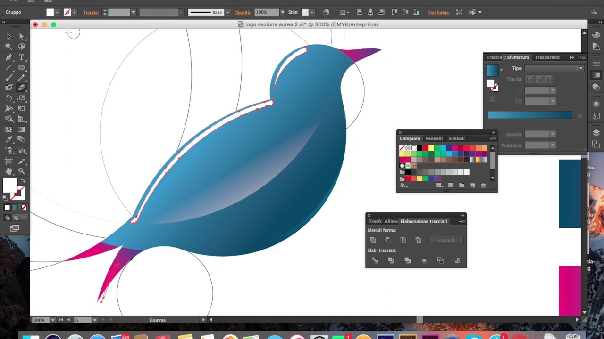Swap fill and stroke colors

[23, 181]
